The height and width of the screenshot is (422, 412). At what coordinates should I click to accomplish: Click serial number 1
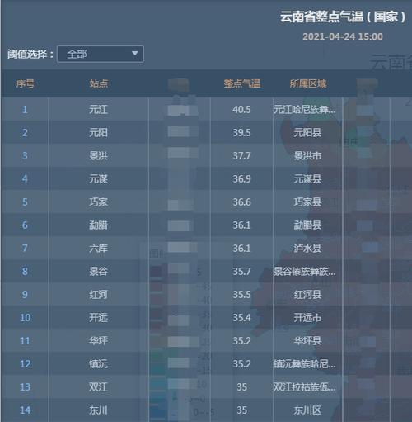[x=25, y=110]
